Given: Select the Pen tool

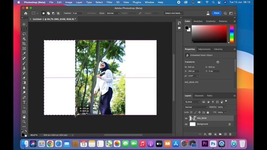Looking at the screenshot, I should (x=24, y=97).
